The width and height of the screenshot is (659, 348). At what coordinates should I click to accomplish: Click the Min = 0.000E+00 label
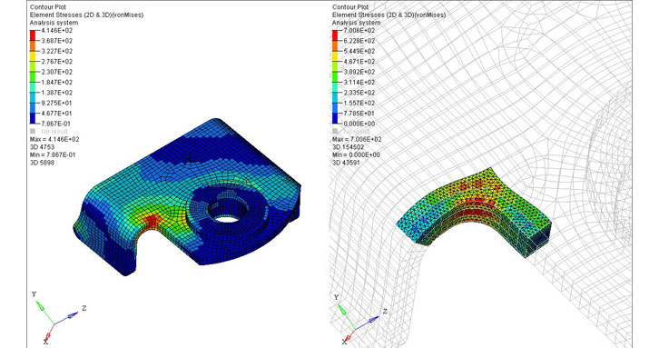click(x=356, y=154)
